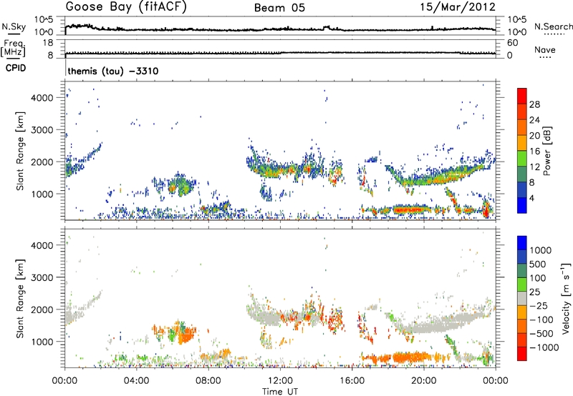Select the CPID row label
The height and width of the screenshot is (396, 573).
coord(16,68)
